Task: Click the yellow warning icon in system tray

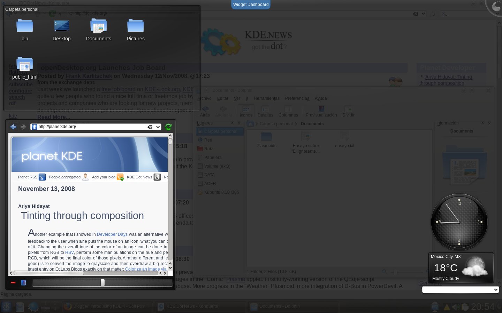Action: [447, 307]
